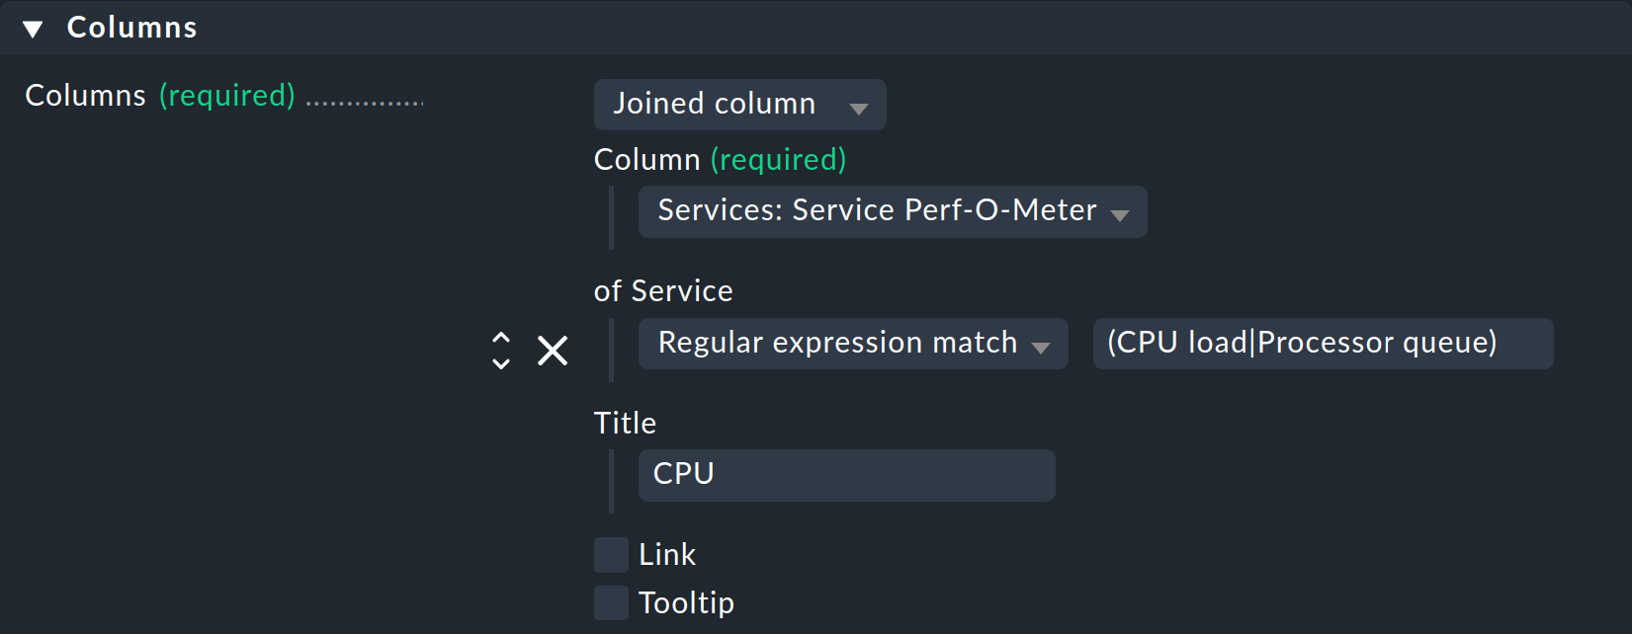Click the Columns (required) label
The height and width of the screenshot is (634, 1632).
[159, 96]
